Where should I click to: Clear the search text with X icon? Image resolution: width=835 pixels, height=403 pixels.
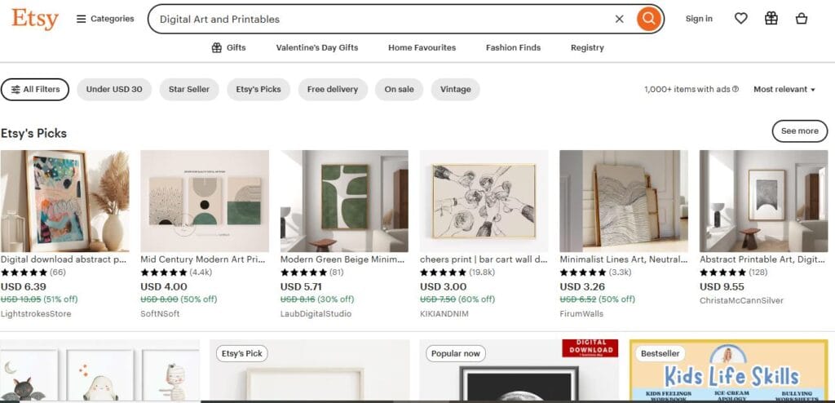click(x=619, y=19)
